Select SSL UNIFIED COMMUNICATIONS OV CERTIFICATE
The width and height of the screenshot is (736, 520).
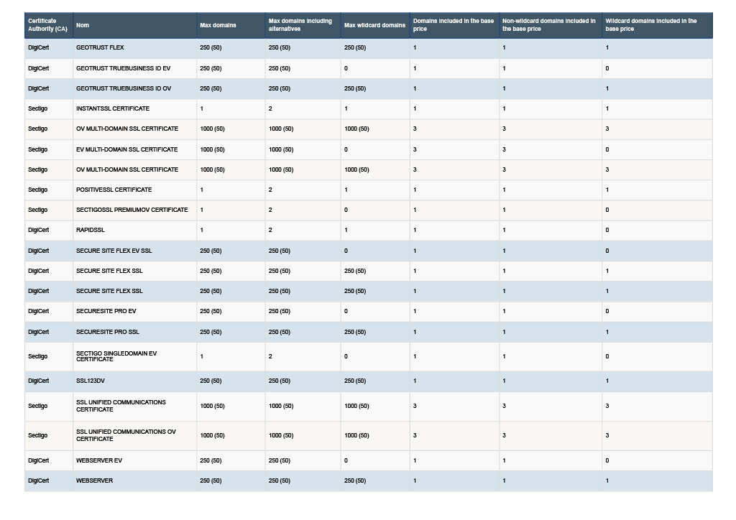[126, 435]
